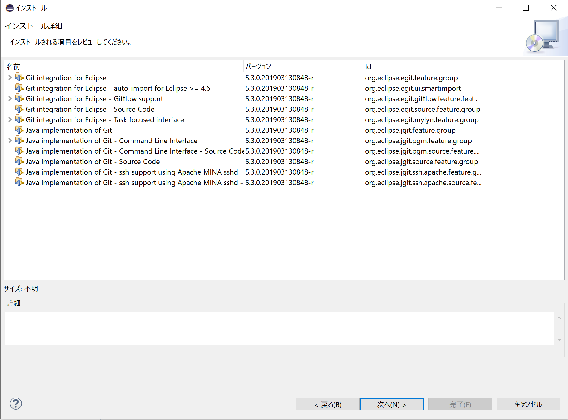This screenshot has height=420, width=568.
Task: Click icon of Java implementation of Git - Source Code
Action: [x=19, y=161]
